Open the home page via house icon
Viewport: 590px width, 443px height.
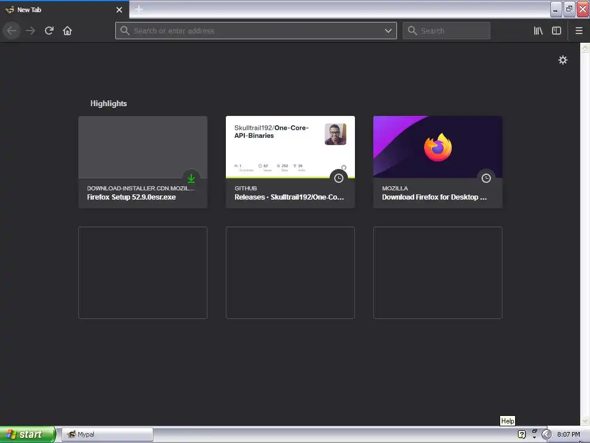tap(67, 31)
